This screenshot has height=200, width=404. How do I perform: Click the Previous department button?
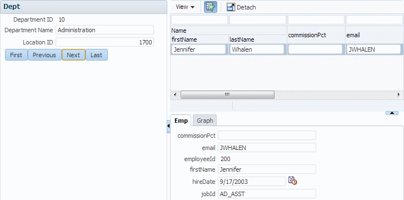(44, 55)
